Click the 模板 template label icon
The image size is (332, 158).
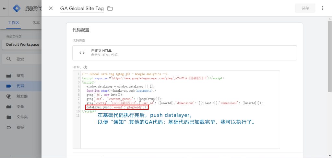[9, 128]
